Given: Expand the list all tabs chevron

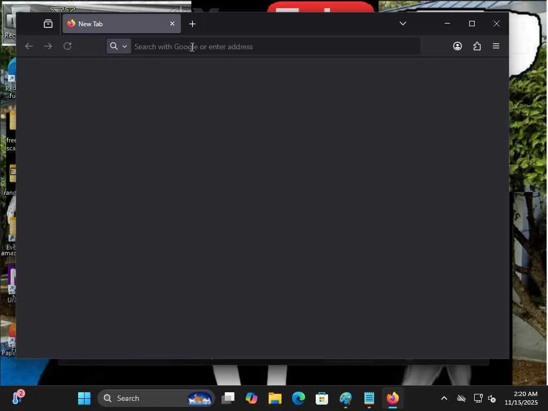Looking at the screenshot, I should coord(402,24).
